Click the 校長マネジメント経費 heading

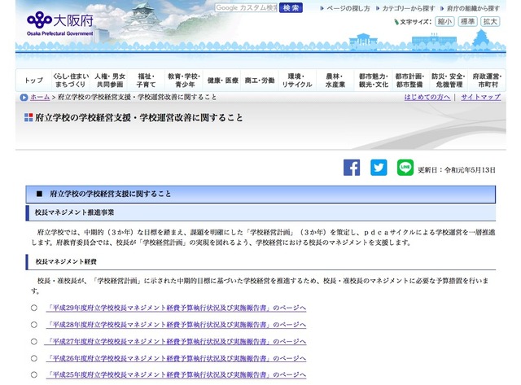(x=66, y=262)
